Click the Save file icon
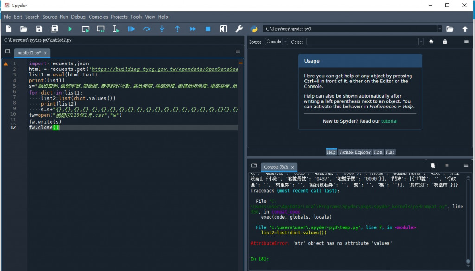This screenshot has width=475, height=271. tap(39, 29)
